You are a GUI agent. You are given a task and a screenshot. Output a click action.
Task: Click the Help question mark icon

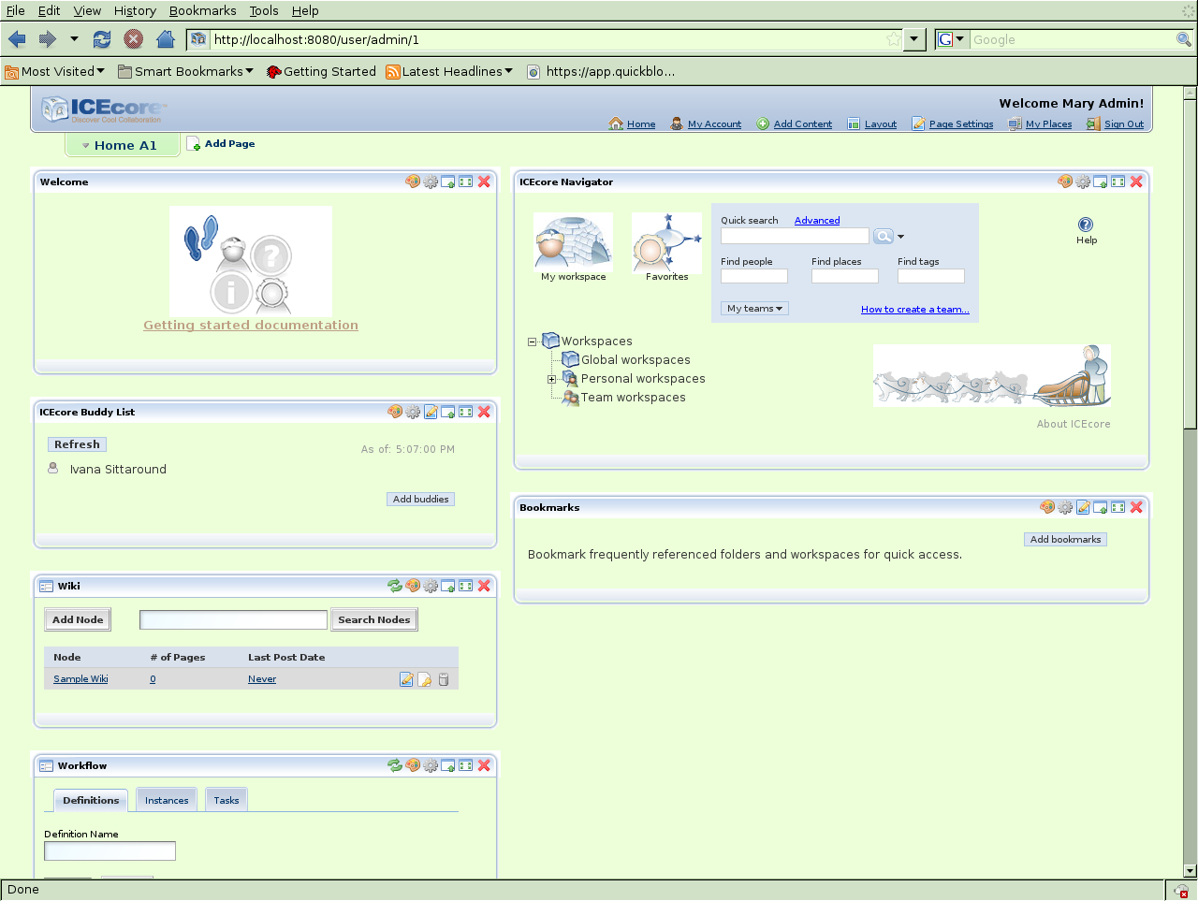pos(1086,225)
